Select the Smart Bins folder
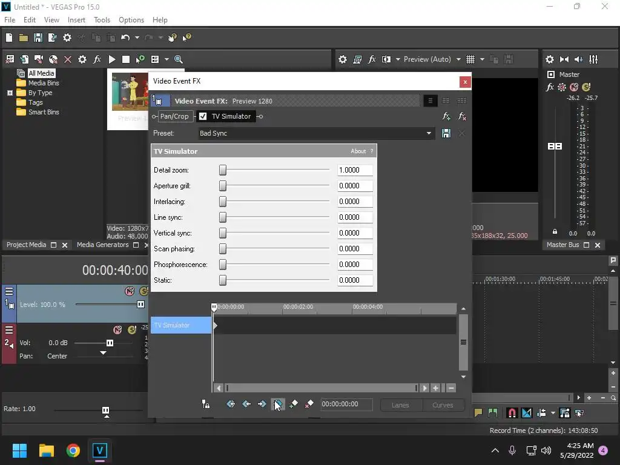This screenshot has height=465, width=620. point(44,112)
